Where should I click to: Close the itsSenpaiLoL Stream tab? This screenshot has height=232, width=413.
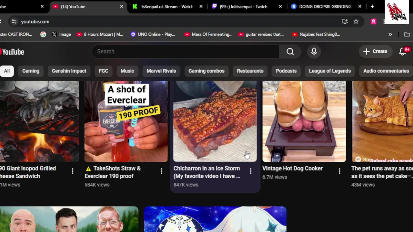point(201,6)
